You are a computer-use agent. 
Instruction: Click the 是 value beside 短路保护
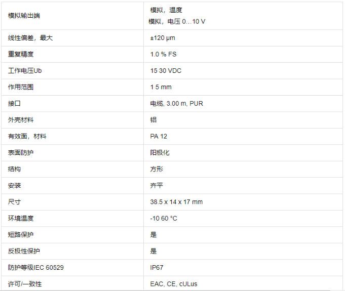pos(154,235)
